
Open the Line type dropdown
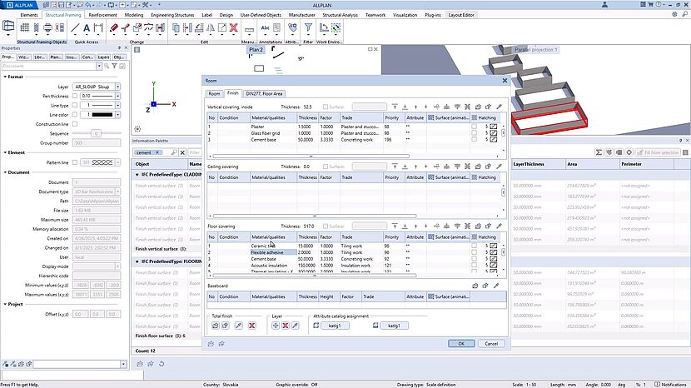[x=117, y=106]
